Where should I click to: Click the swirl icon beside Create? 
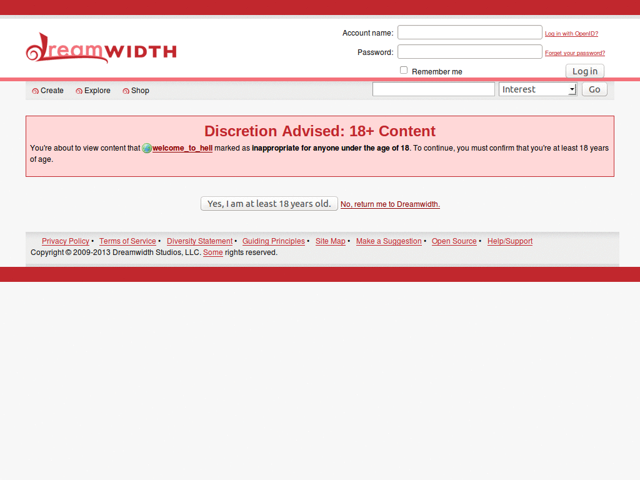(x=36, y=91)
